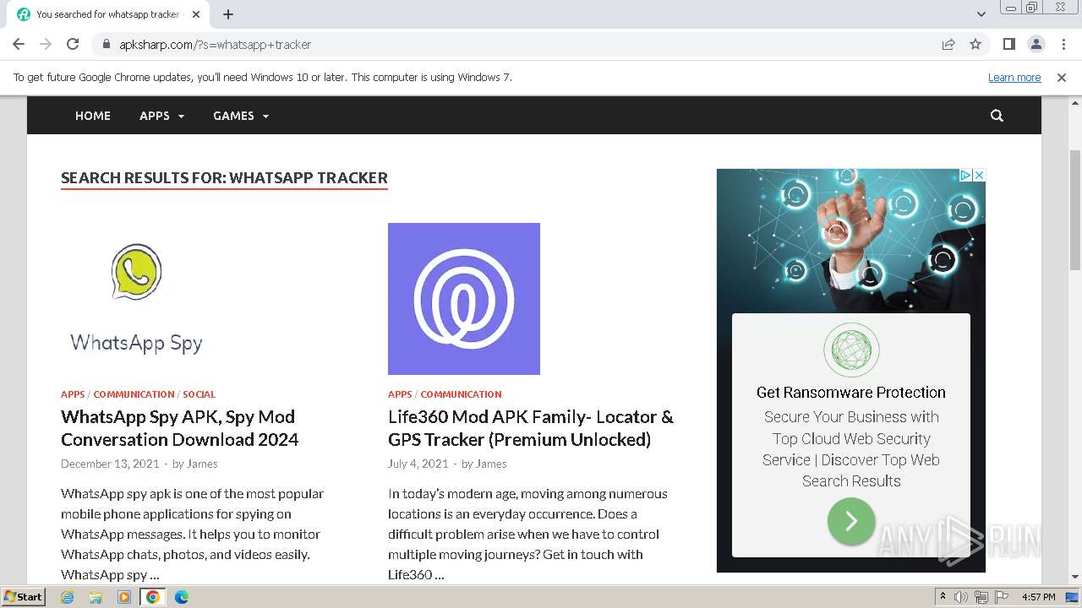Open the volume speaker tray icon

pyautogui.click(x=961, y=597)
